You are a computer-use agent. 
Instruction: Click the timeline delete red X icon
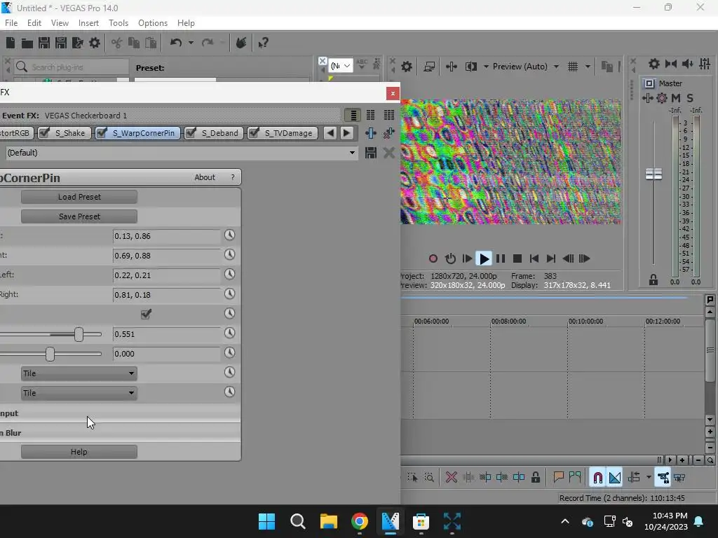click(451, 478)
